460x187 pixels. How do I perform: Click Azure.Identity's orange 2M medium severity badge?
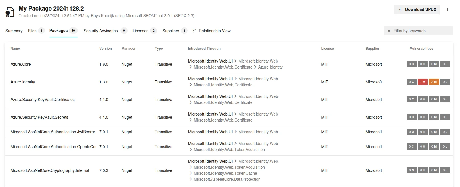pos(434,82)
